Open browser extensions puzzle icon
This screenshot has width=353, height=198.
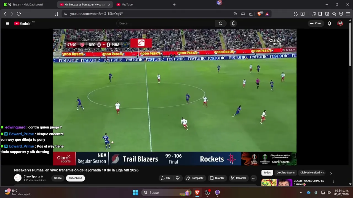point(296,14)
